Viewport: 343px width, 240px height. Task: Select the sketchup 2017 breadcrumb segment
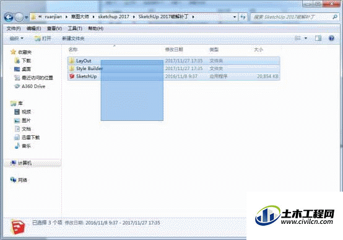pos(113,17)
